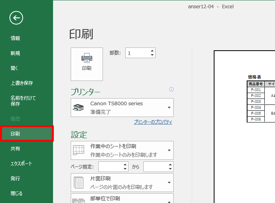Open the 情報 menu item
275x203 pixels.
[15, 38]
